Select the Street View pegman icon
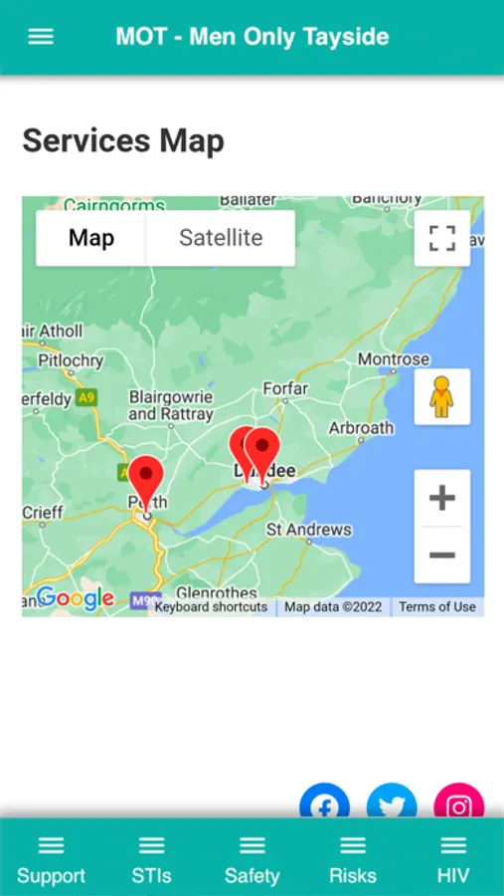 (x=442, y=396)
